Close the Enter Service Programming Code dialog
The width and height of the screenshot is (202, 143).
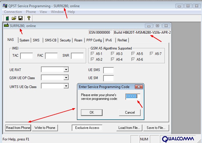139,87
